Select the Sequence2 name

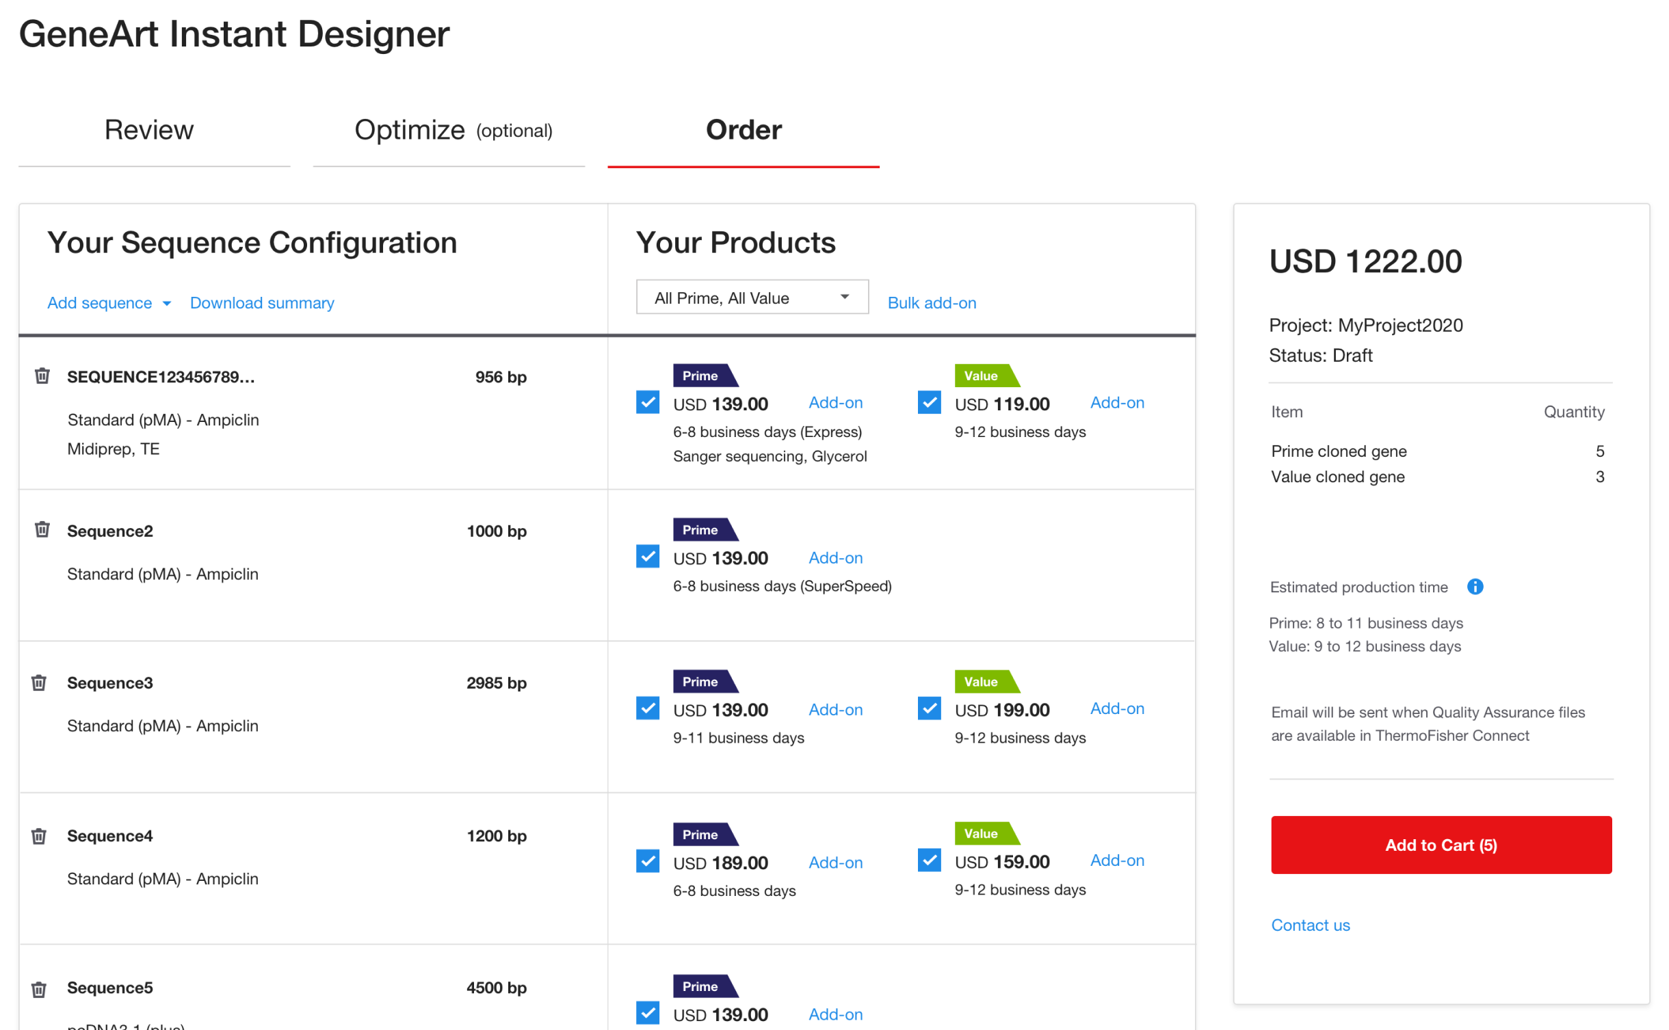pyautogui.click(x=109, y=531)
